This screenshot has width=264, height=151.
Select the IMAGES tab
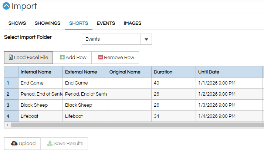coord(132,23)
